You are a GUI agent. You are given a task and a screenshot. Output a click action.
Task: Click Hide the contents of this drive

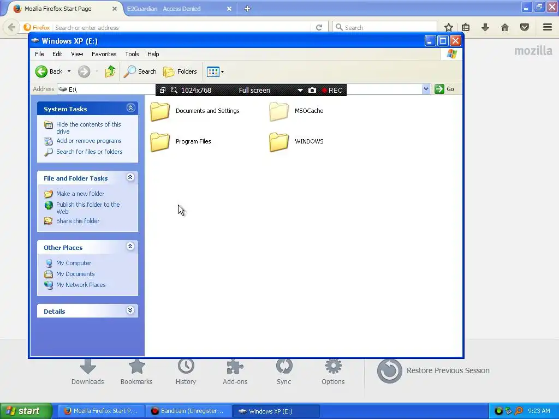(x=88, y=128)
